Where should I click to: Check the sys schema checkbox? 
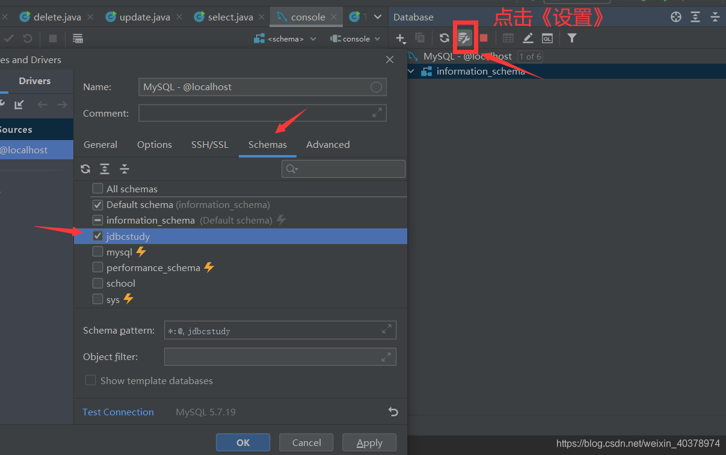point(97,299)
